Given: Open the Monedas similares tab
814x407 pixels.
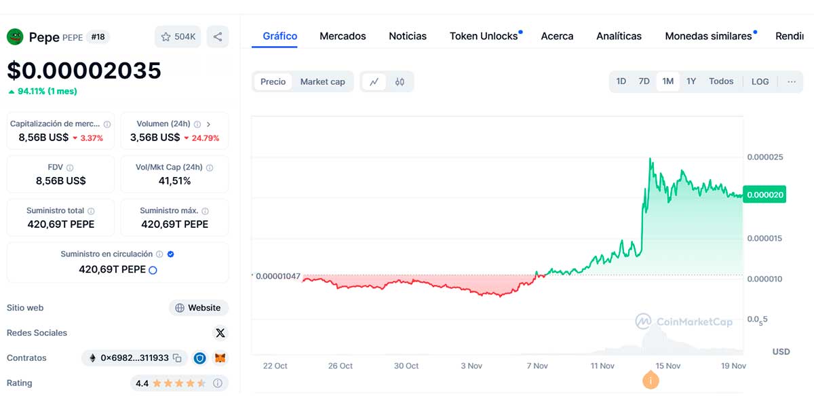Looking at the screenshot, I should 708,36.
